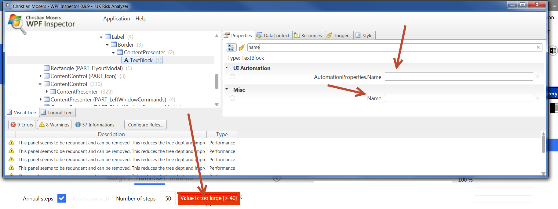
Task: Click the Number of steps input field
Action: coord(168,199)
